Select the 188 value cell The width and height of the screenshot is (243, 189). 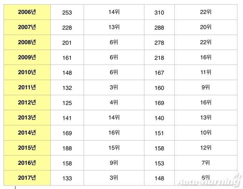[x=67, y=148]
